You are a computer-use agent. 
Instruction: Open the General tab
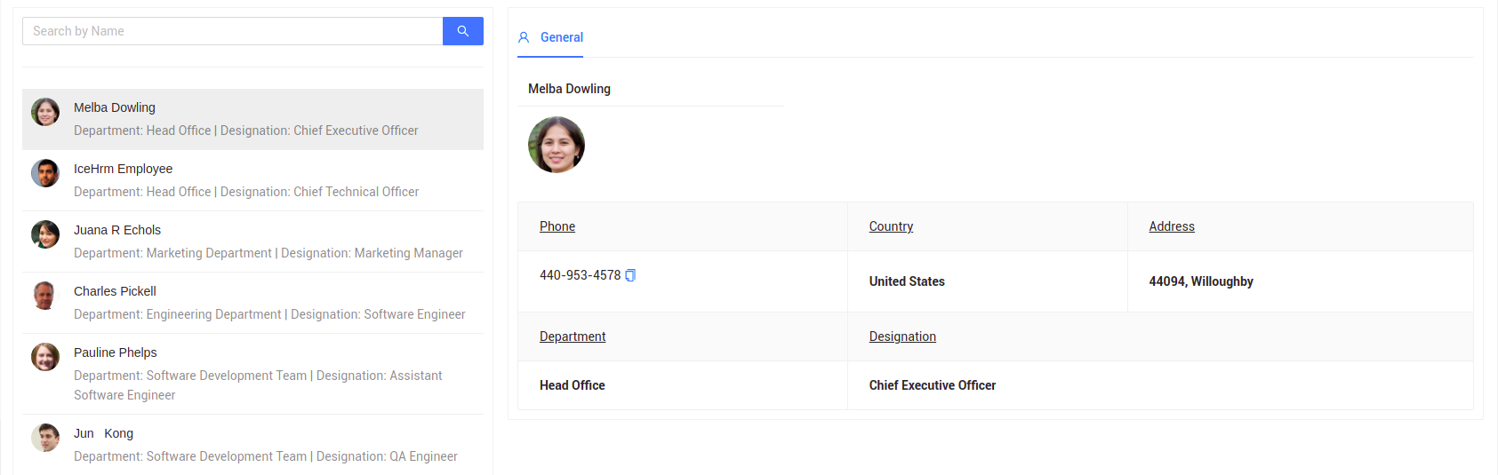tap(550, 37)
